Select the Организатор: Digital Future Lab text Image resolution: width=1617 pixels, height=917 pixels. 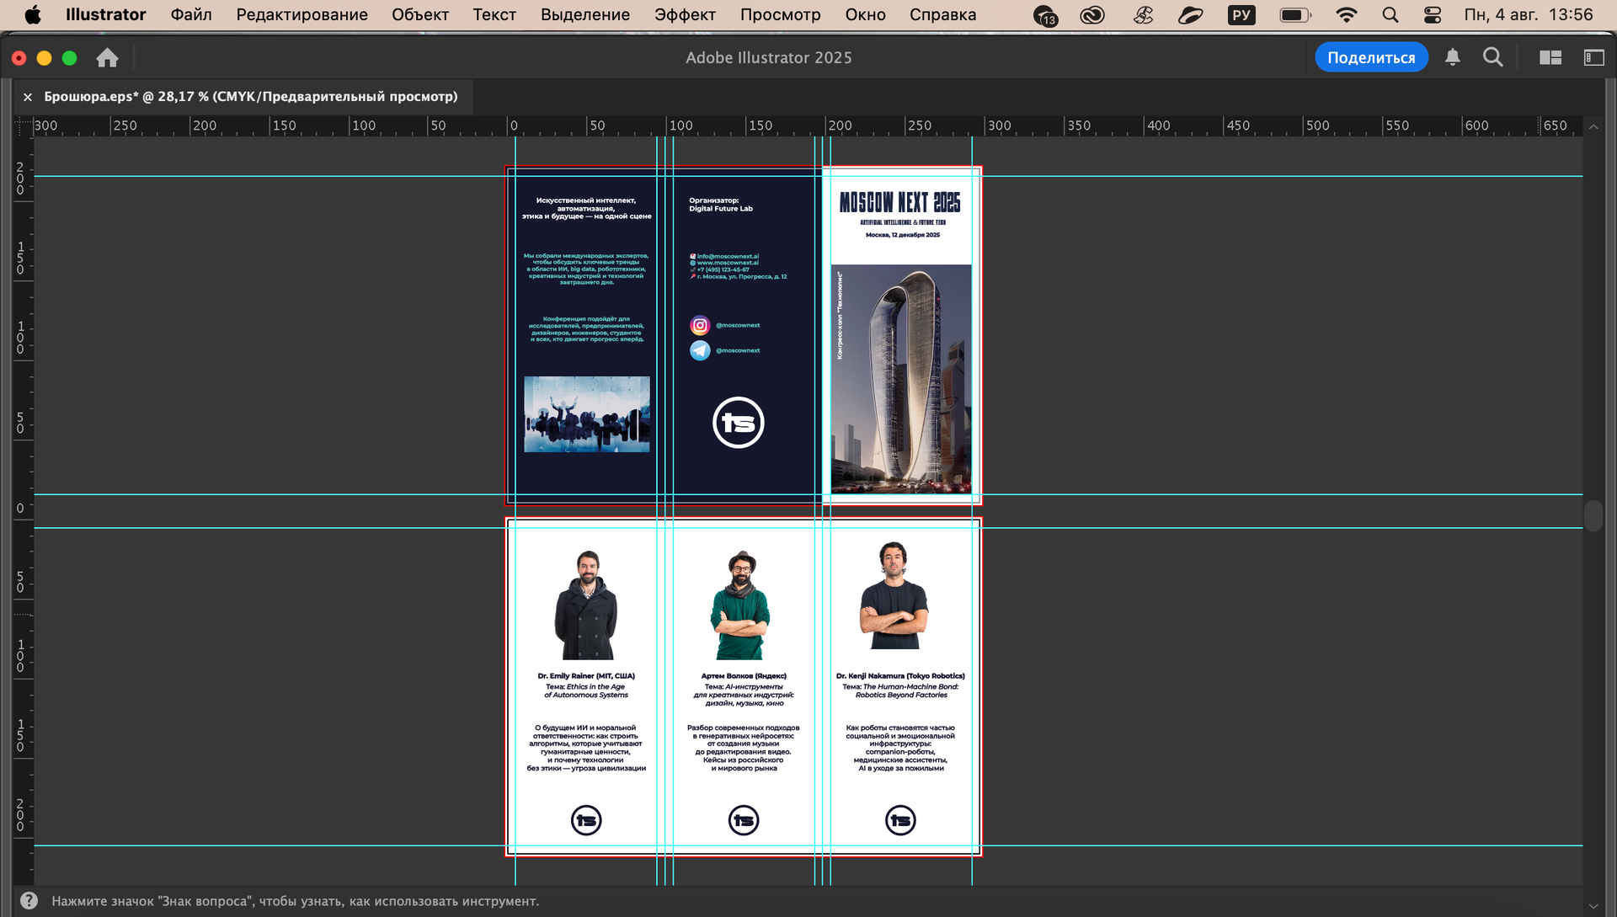pyautogui.click(x=721, y=205)
